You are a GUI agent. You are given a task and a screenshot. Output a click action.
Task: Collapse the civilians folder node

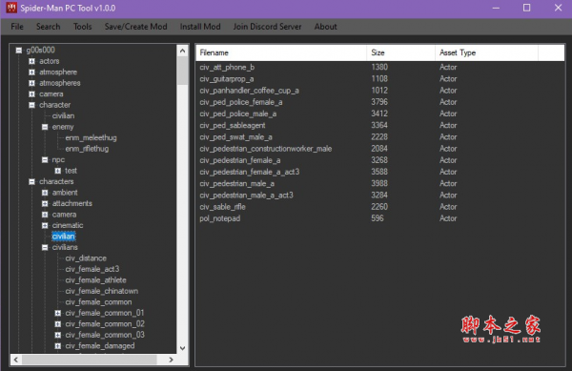coord(45,247)
